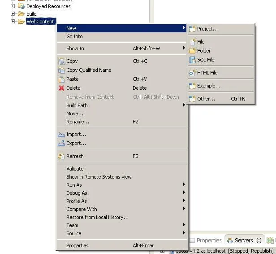Choose Rename... menu entry
This screenshot has height=254, width=276.
[x=121, y=122]
